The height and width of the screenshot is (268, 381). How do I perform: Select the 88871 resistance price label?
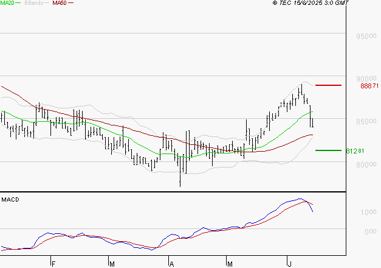[x=369, y=86]
